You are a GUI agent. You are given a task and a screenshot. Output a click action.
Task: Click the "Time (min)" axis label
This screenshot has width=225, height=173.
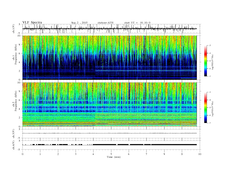coord(114,157)
